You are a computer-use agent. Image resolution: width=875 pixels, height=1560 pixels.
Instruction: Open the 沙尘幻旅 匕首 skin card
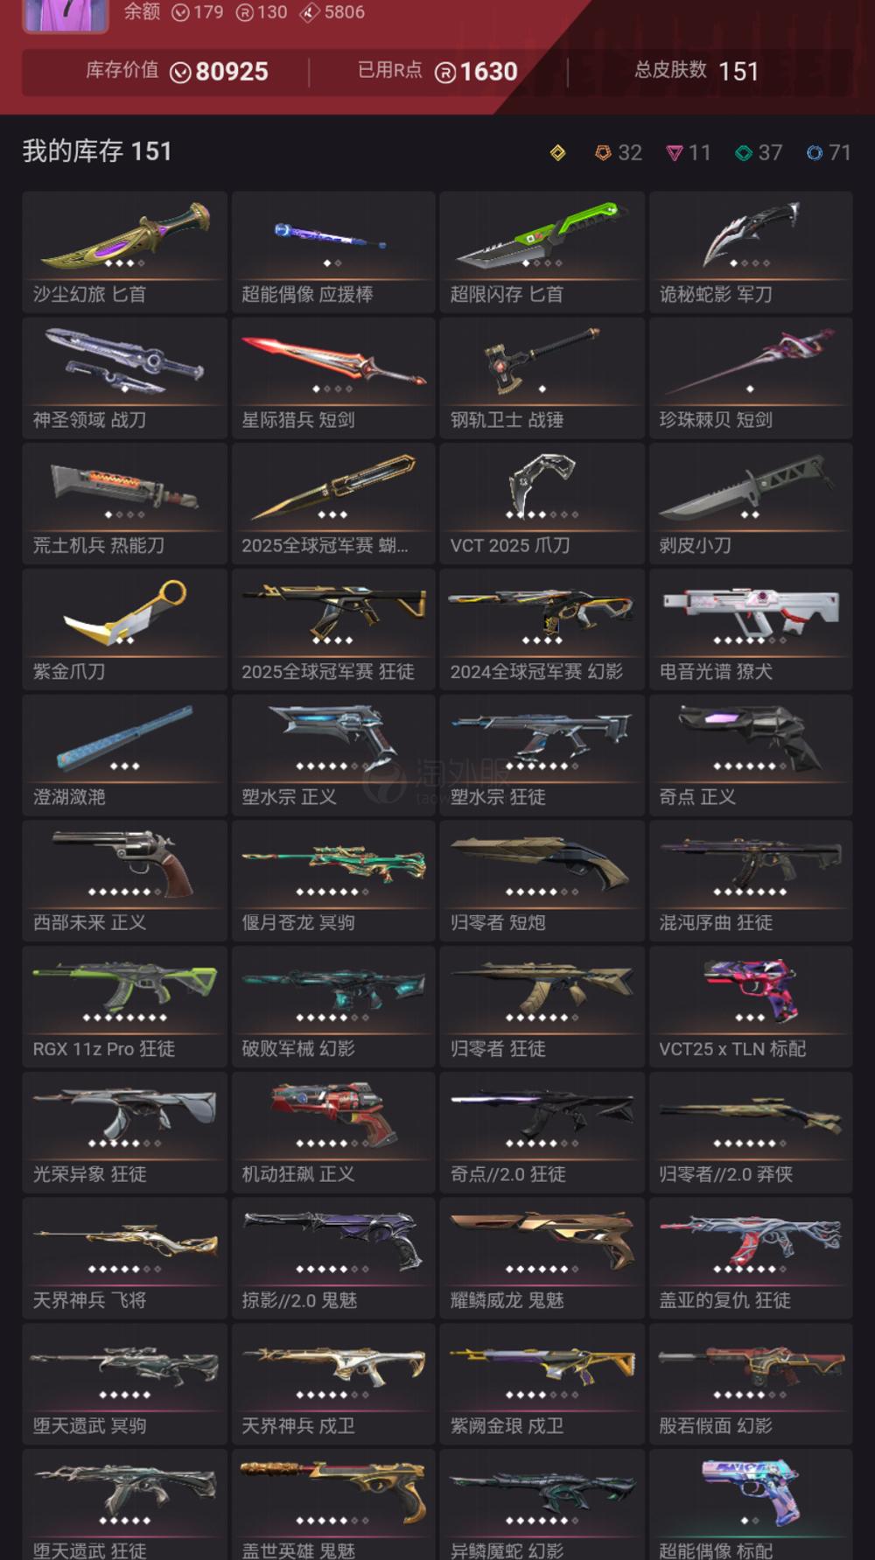[124, 252]
